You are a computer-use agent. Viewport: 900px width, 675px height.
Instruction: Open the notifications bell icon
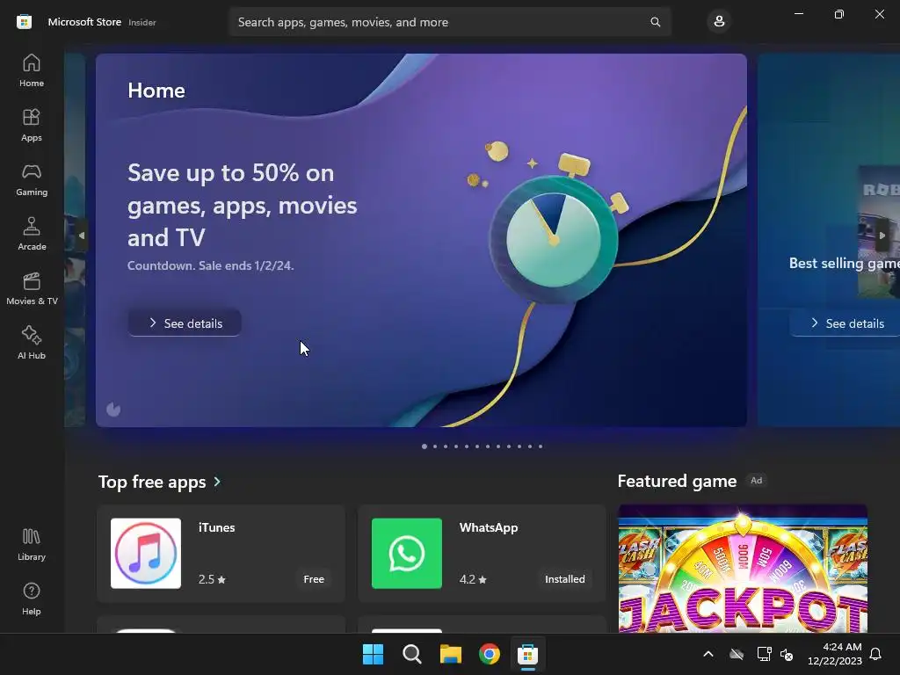[875, 654]
